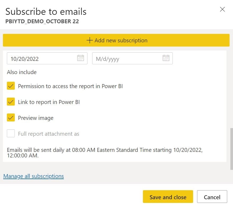The width and height of the screenshot is (233, 209).
Task: Disable the Preview image checkbox
Action: click(11, 118)
